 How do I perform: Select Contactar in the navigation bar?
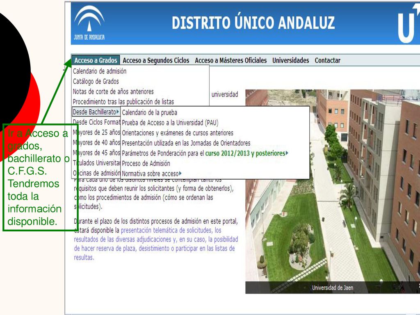pos(327,60)
